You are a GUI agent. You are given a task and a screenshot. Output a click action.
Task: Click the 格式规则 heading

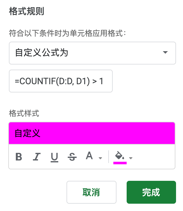coord(27,11)
